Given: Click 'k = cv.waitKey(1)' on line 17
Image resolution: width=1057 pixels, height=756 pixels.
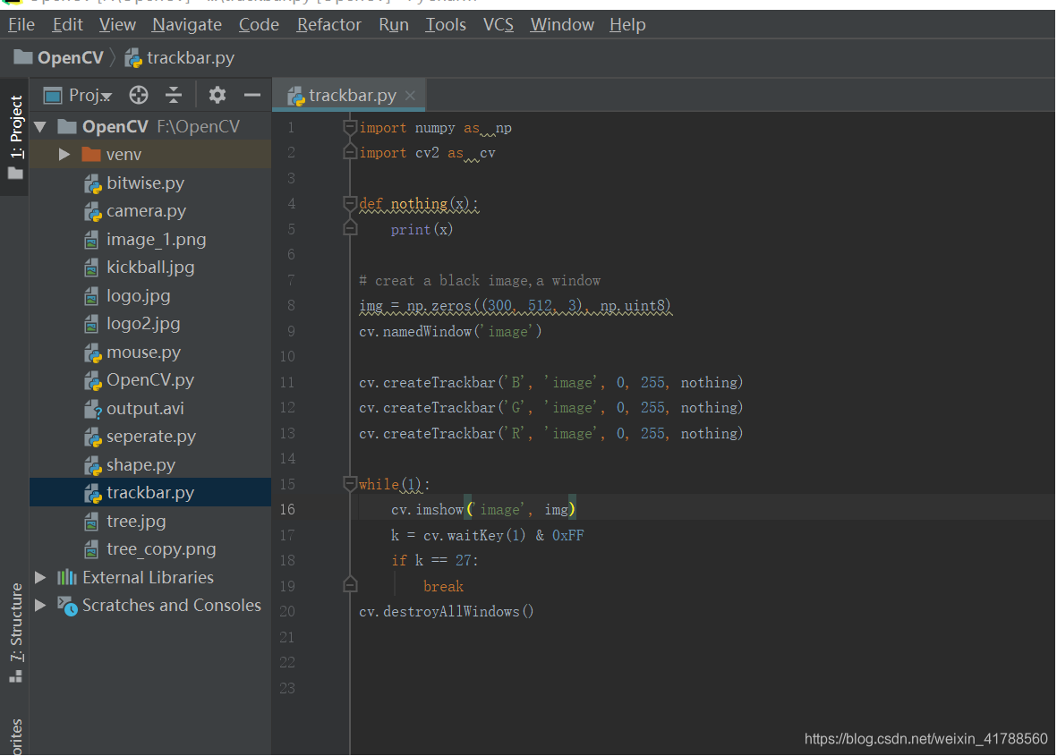Looking at the screenshot, I should (x=458, y=536).
